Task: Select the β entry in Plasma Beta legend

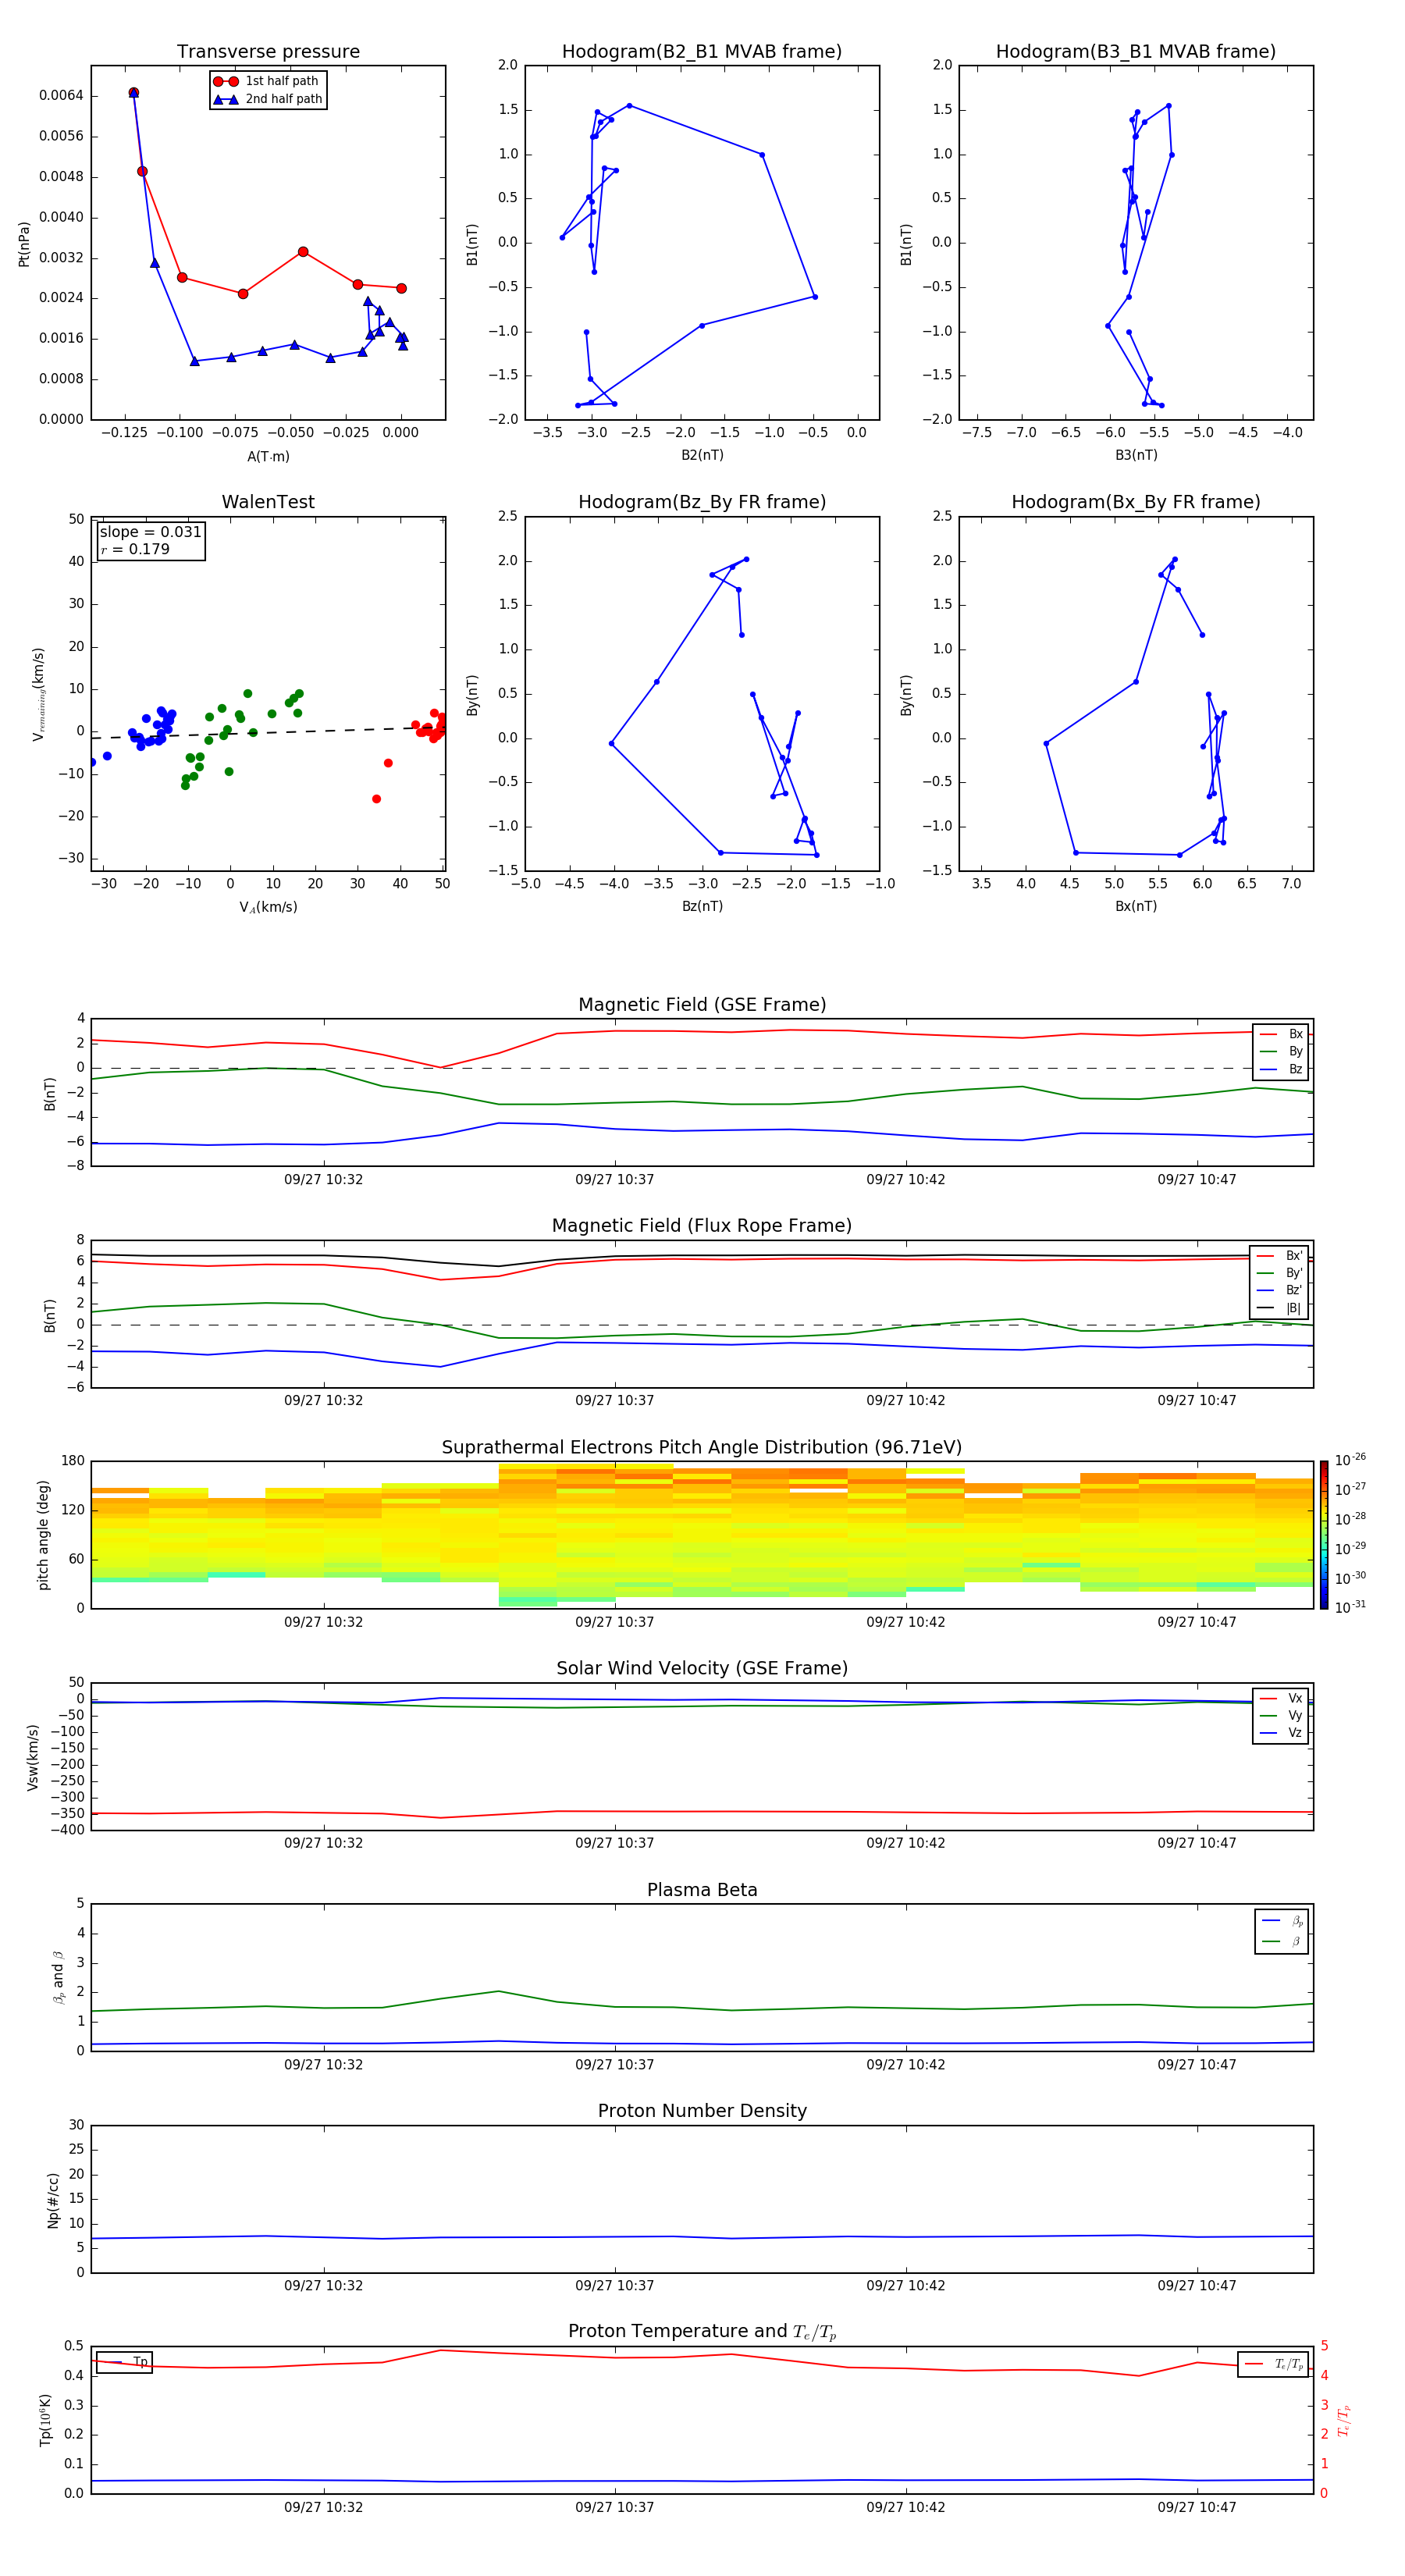Action: 1282,1941
